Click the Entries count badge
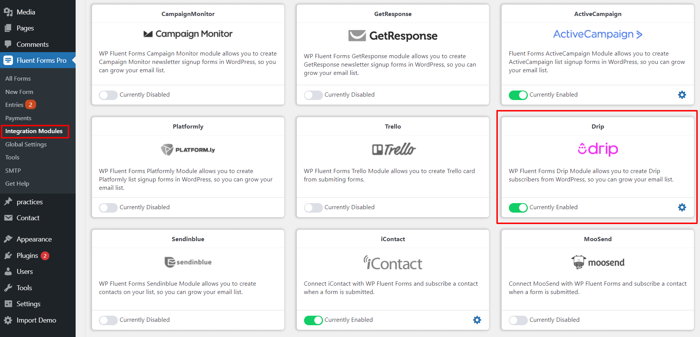The width and height of the screenshot is (700, 337). tap(31, 105)
